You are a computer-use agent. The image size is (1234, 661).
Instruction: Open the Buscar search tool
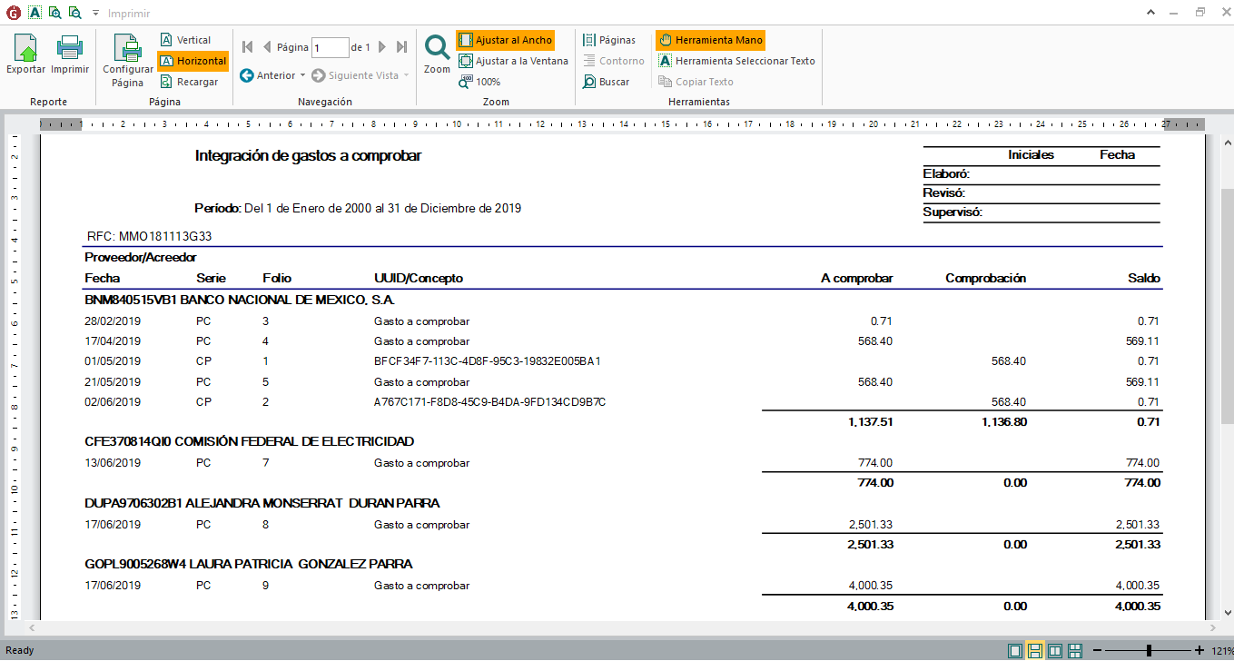point(606,82)
